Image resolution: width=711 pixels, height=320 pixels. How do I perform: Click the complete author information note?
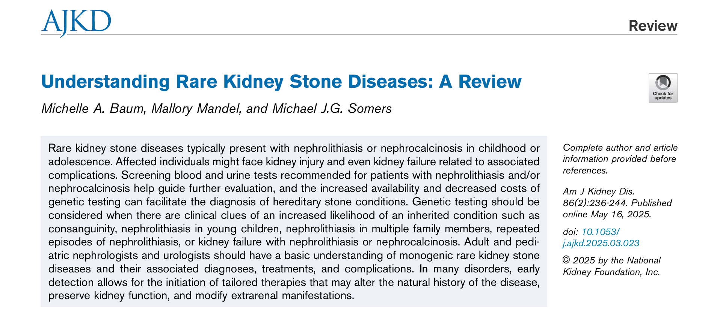(620, 159)
